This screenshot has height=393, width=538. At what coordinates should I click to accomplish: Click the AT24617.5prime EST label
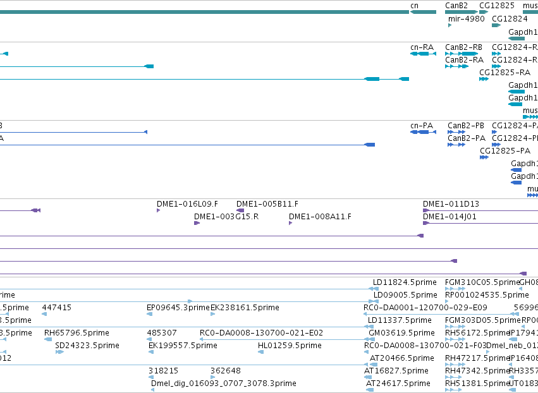[x=398, y=384]
